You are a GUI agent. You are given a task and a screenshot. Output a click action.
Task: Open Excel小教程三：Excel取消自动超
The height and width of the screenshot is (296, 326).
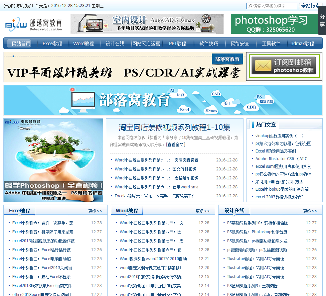41,259
